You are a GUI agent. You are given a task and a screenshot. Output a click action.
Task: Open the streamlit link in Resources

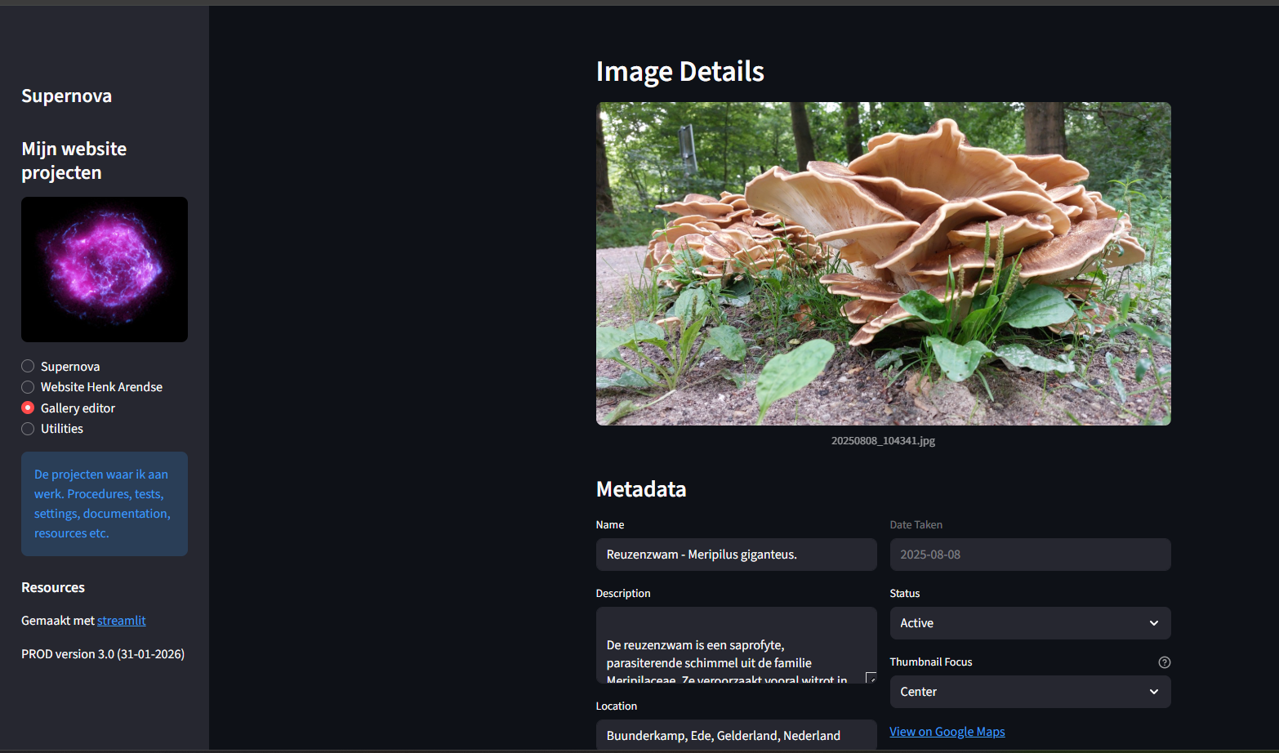click(121, 621)
